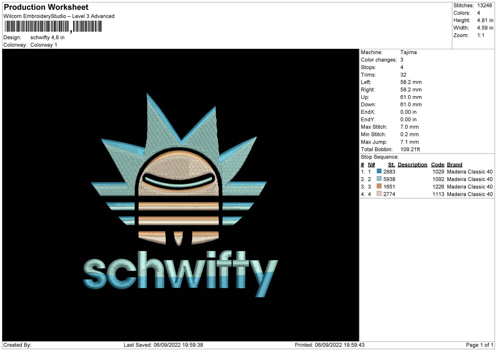Screen dimensions: 497x351
Task: Click the Brand column header
Action: [454, 164]
